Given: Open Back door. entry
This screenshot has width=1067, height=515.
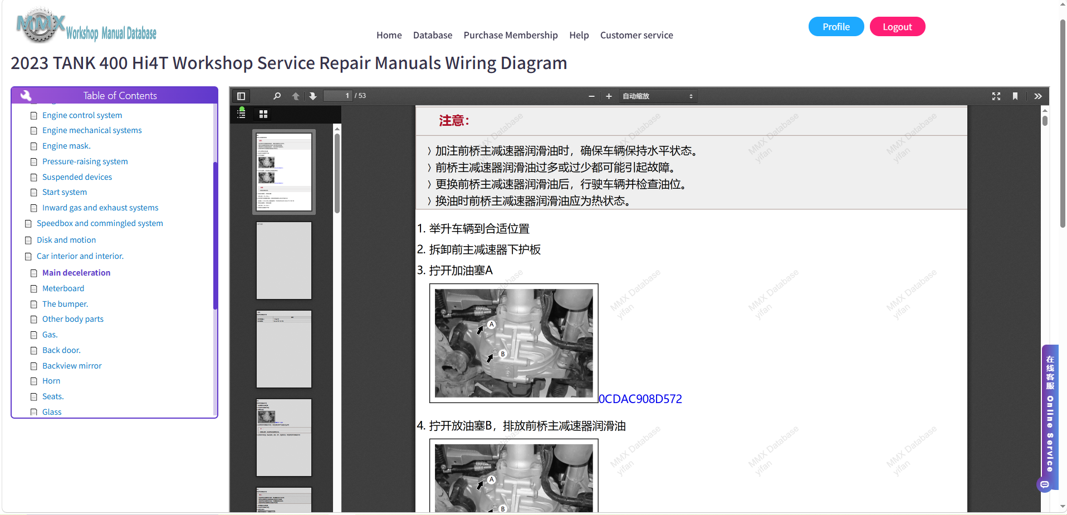Looking at the screenshot, I should coord(61,350).
